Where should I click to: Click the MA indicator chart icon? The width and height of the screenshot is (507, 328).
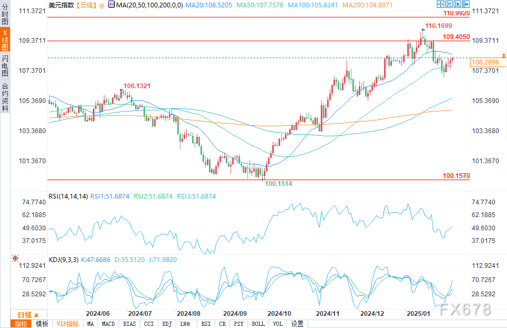coord(111,5)
